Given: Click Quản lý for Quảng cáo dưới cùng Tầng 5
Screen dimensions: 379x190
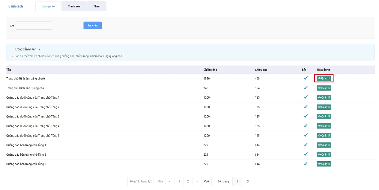Looking at the screenshot, I should (324, 136).
